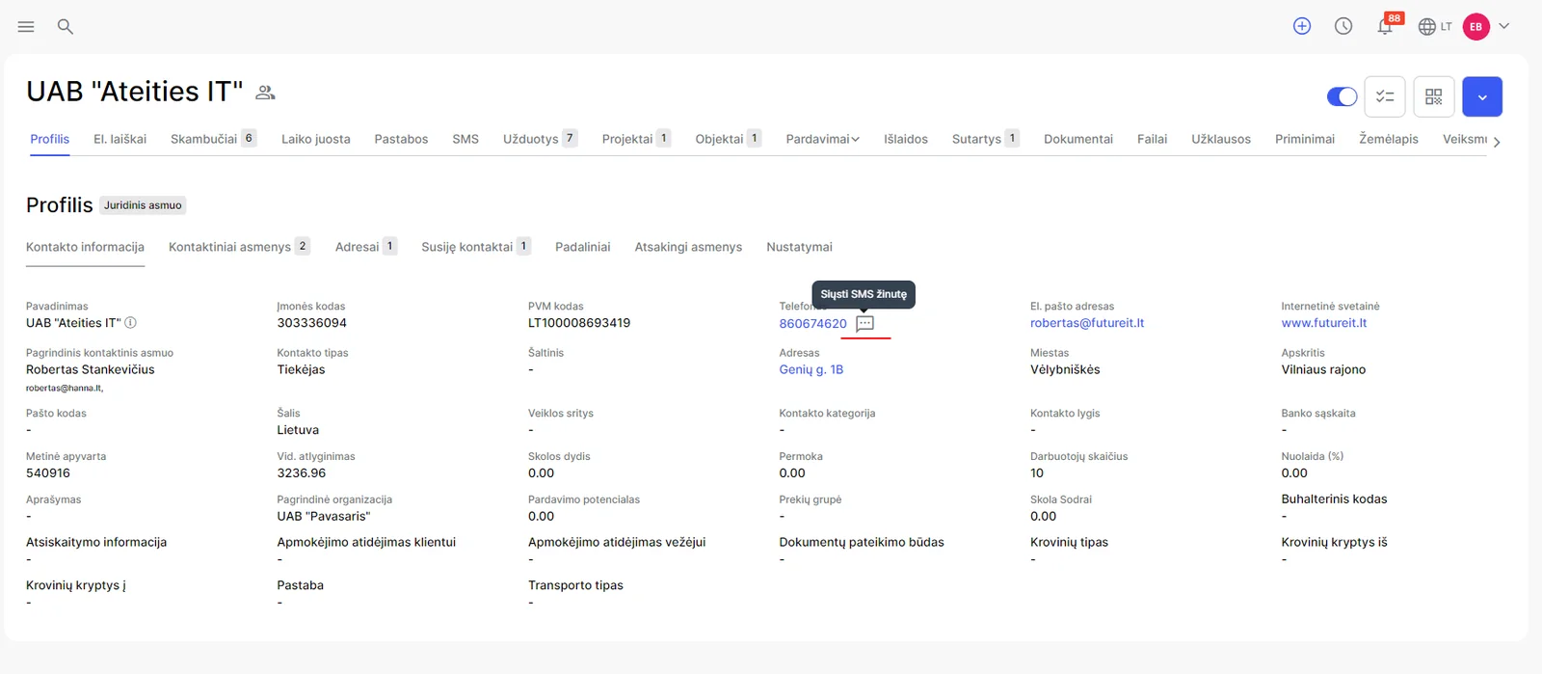This screenshot has width=1542, height=674.
Task: Change language via globe LT icon
Action: pyautogui.click(x=1435, y=27)
